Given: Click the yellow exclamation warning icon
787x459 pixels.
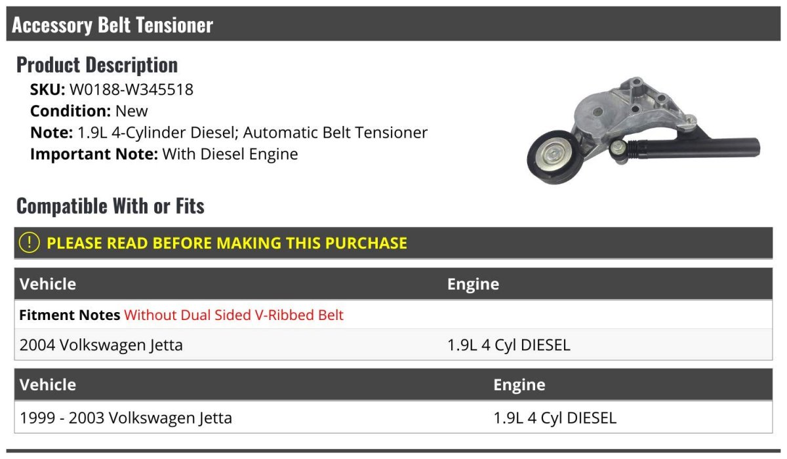Looking at the screenshot, I should pos(30,243).
